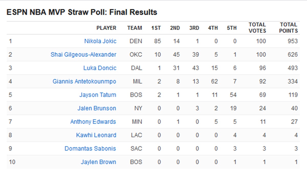The height and width of the screenshot is (176, 307).
Task: Click the TEAM column header
Action: [135, 28]
